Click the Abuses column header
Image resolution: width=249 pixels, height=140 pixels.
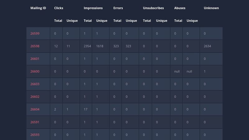[180, 8]
